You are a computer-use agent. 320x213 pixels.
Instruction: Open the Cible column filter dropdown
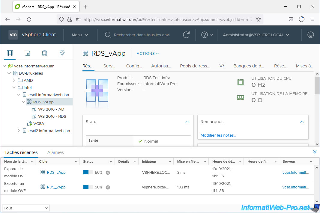(76, 161)
